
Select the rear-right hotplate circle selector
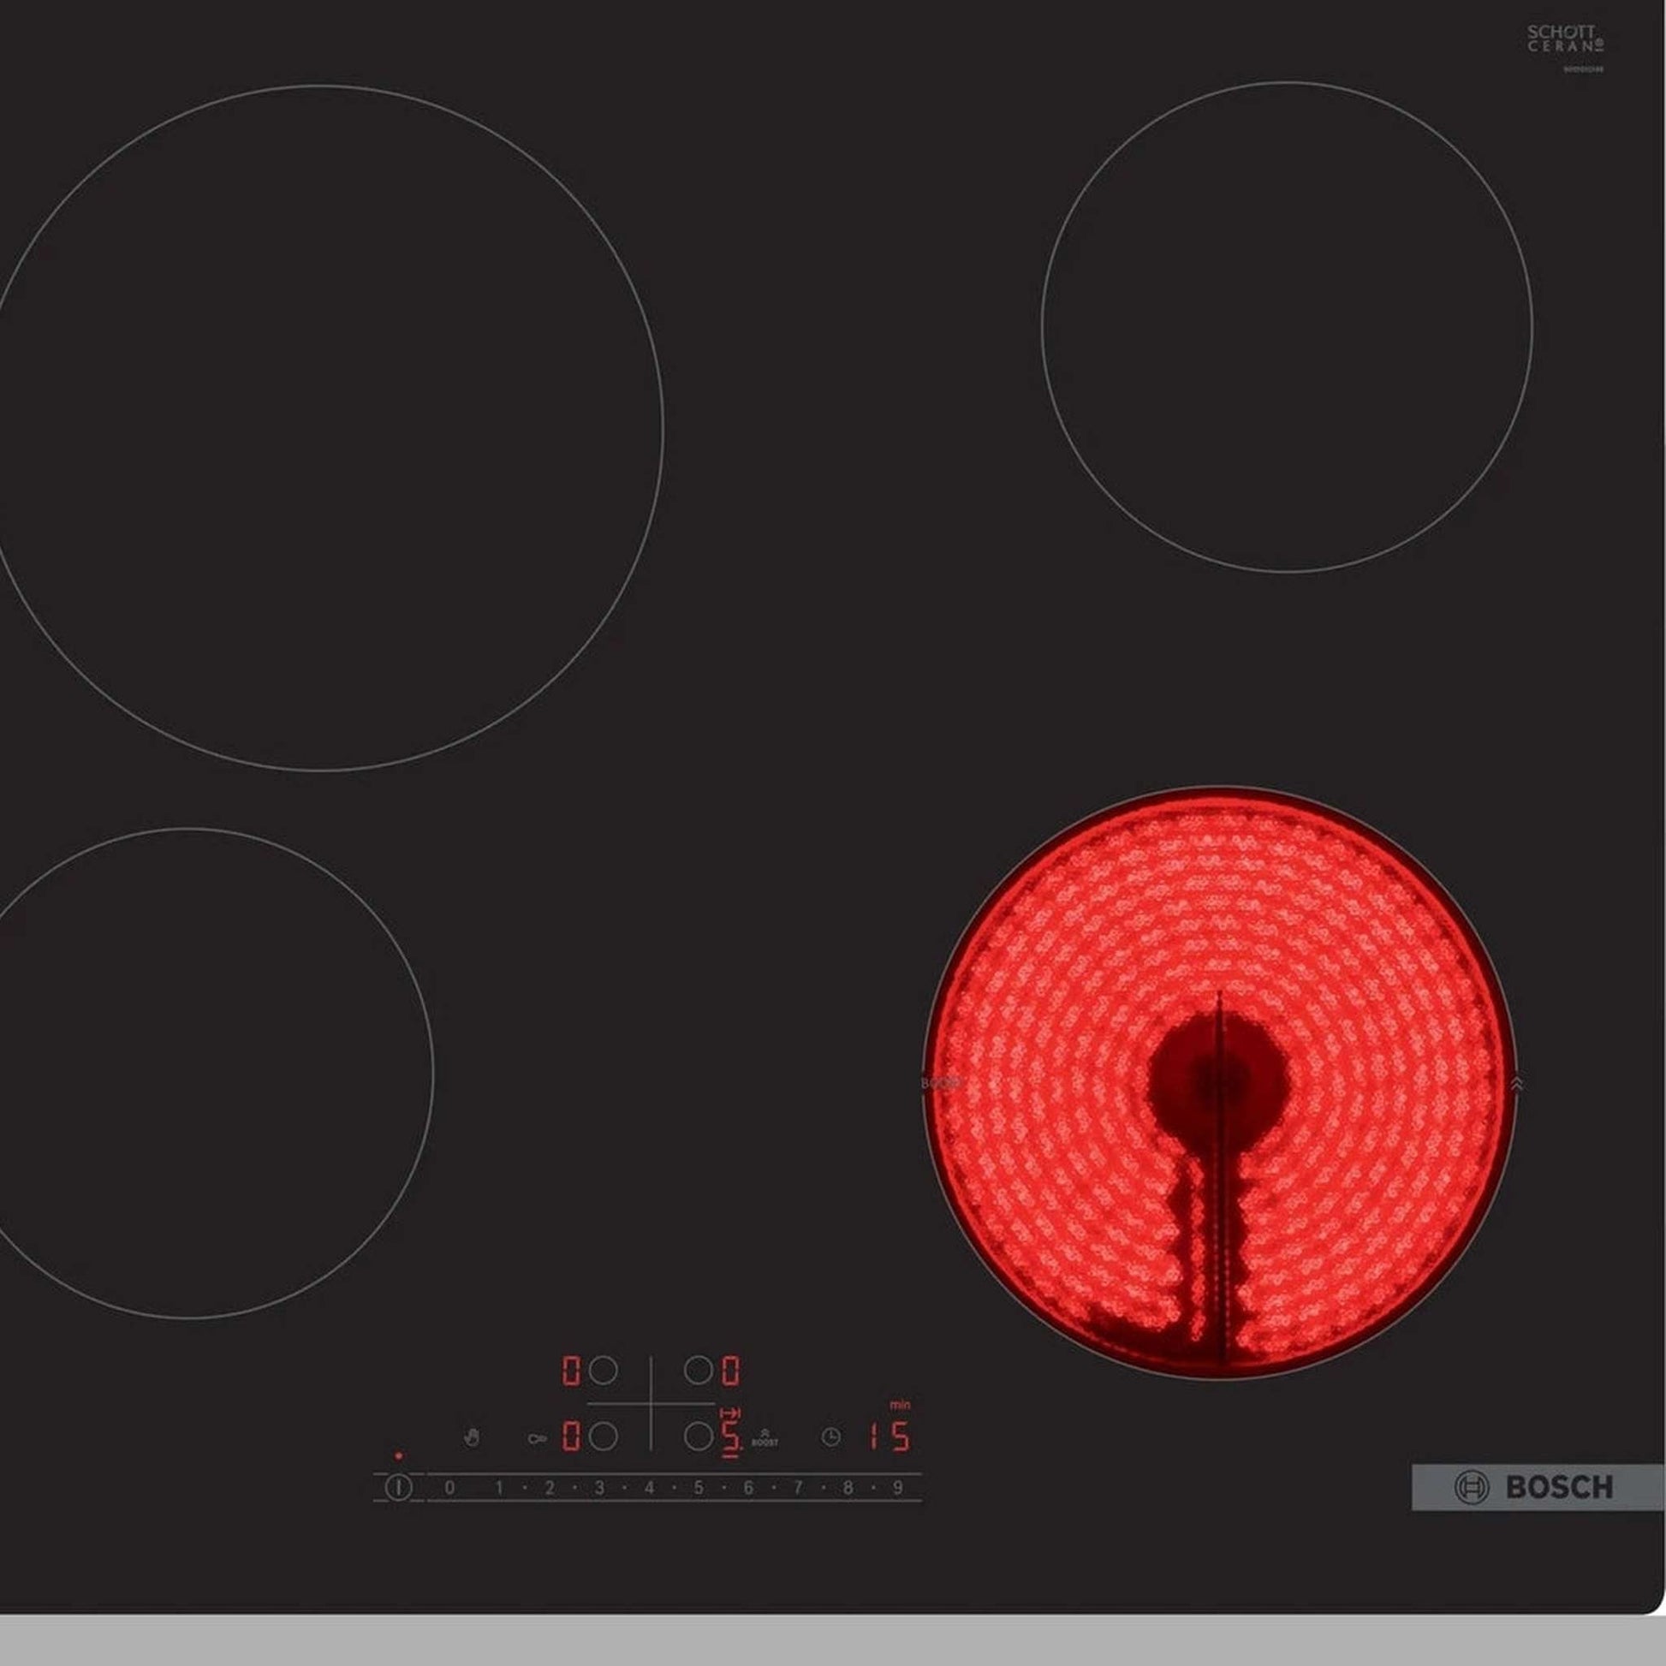point(698,1371)
